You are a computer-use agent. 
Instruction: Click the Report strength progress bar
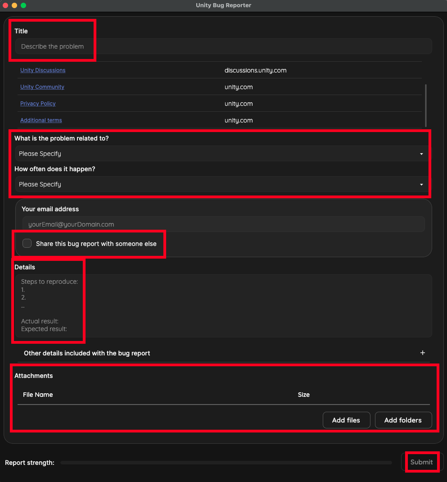(x=226, y=462)
